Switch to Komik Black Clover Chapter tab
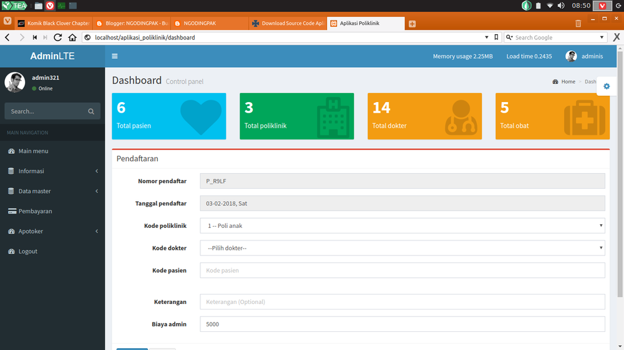624x350 pixels. point(54,24)
